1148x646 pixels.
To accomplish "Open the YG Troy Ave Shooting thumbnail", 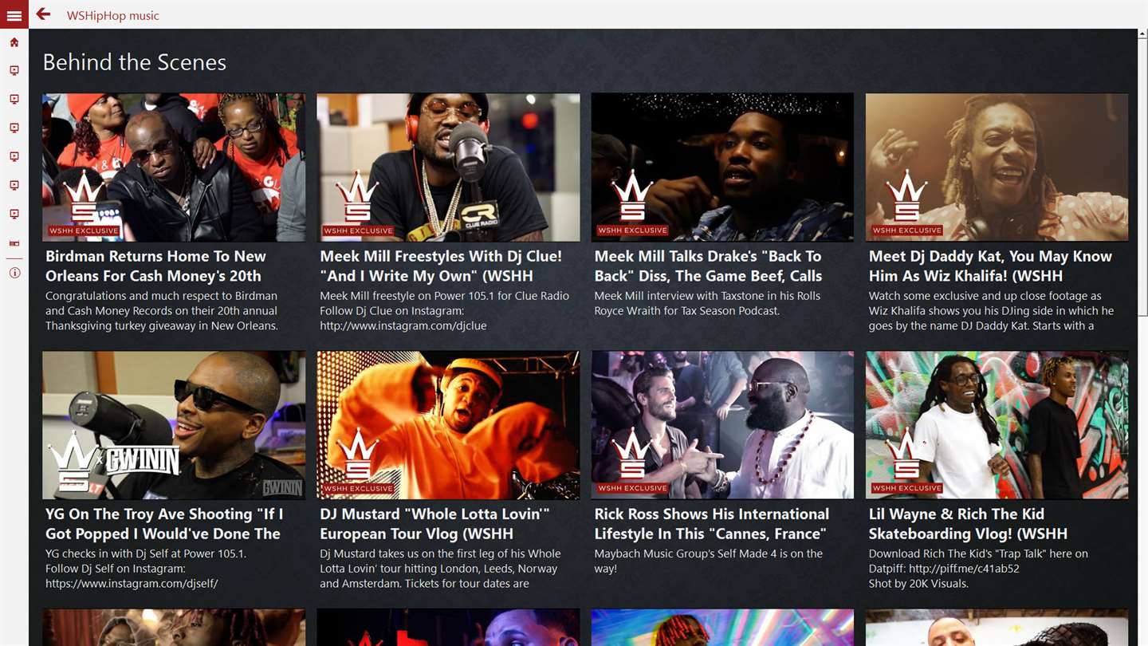I will pos(174,425).
